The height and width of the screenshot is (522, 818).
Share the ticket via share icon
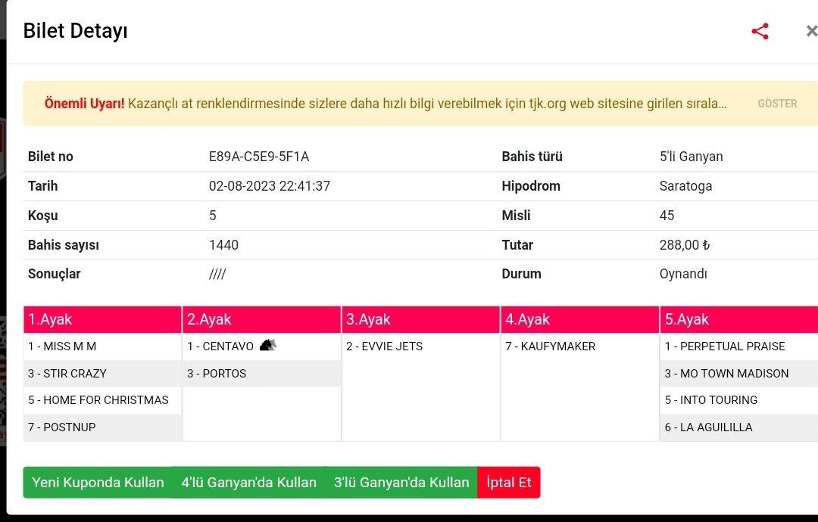[760, 31]
